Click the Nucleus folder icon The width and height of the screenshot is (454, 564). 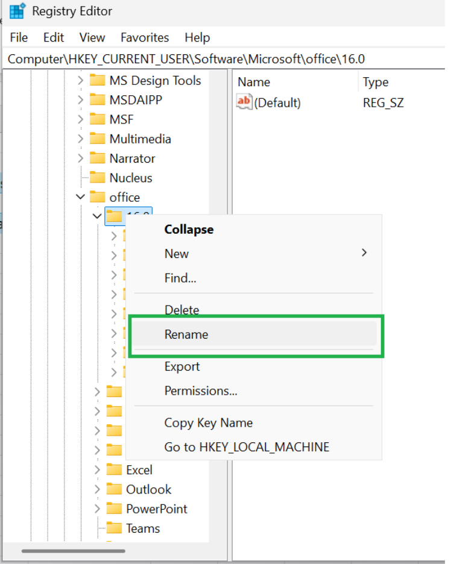pos(97,177)
